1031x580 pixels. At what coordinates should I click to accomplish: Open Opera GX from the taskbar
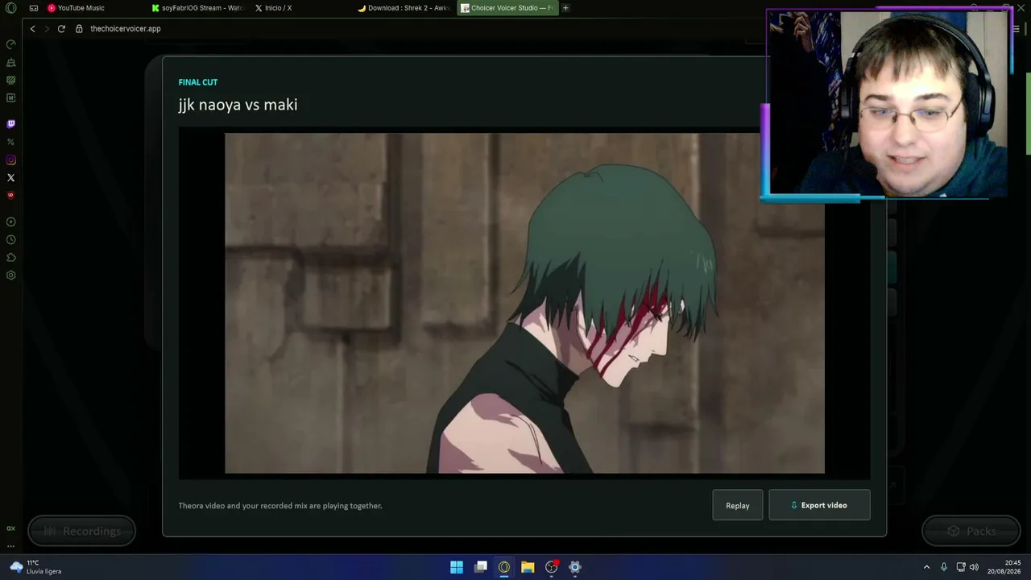[x=504, y=567]
